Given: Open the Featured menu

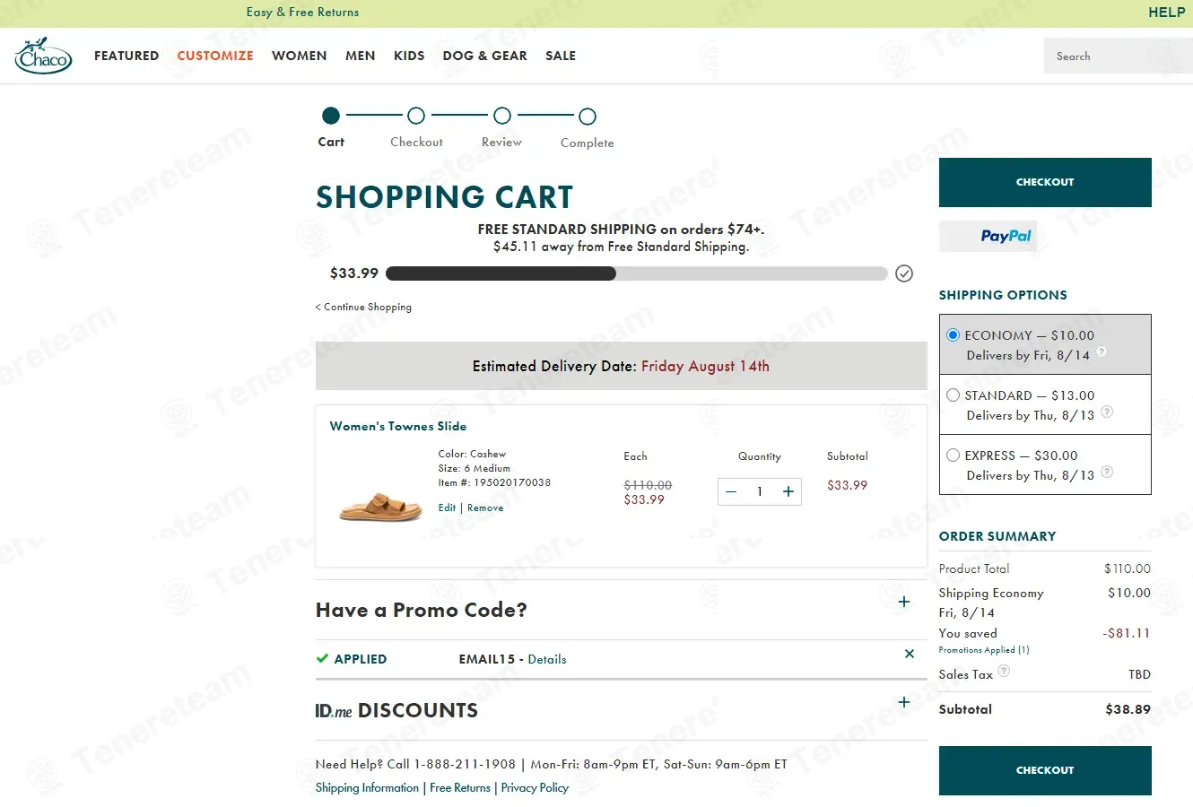Looking at the screenshot, I should pyautogui.click(x=126, y=56).
